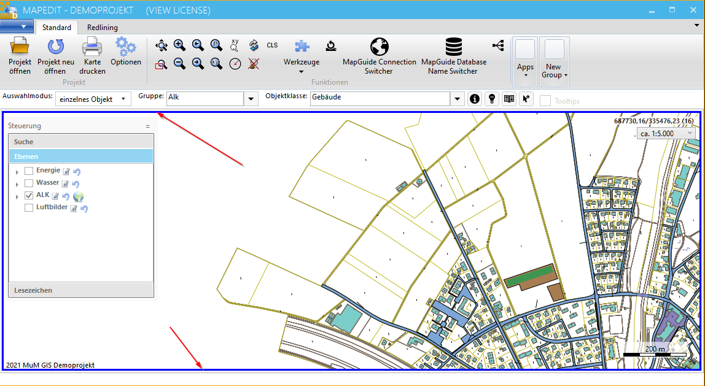The width and height of the screenshot is (705, 386).
Task: Open the Werkzeuge dropdown menu
Action: [x=301, y=66]
